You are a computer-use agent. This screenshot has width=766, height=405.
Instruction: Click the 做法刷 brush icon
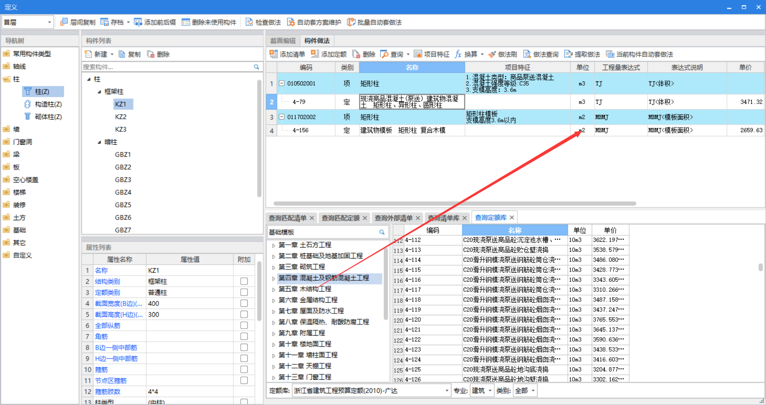(x=492, y=54)
